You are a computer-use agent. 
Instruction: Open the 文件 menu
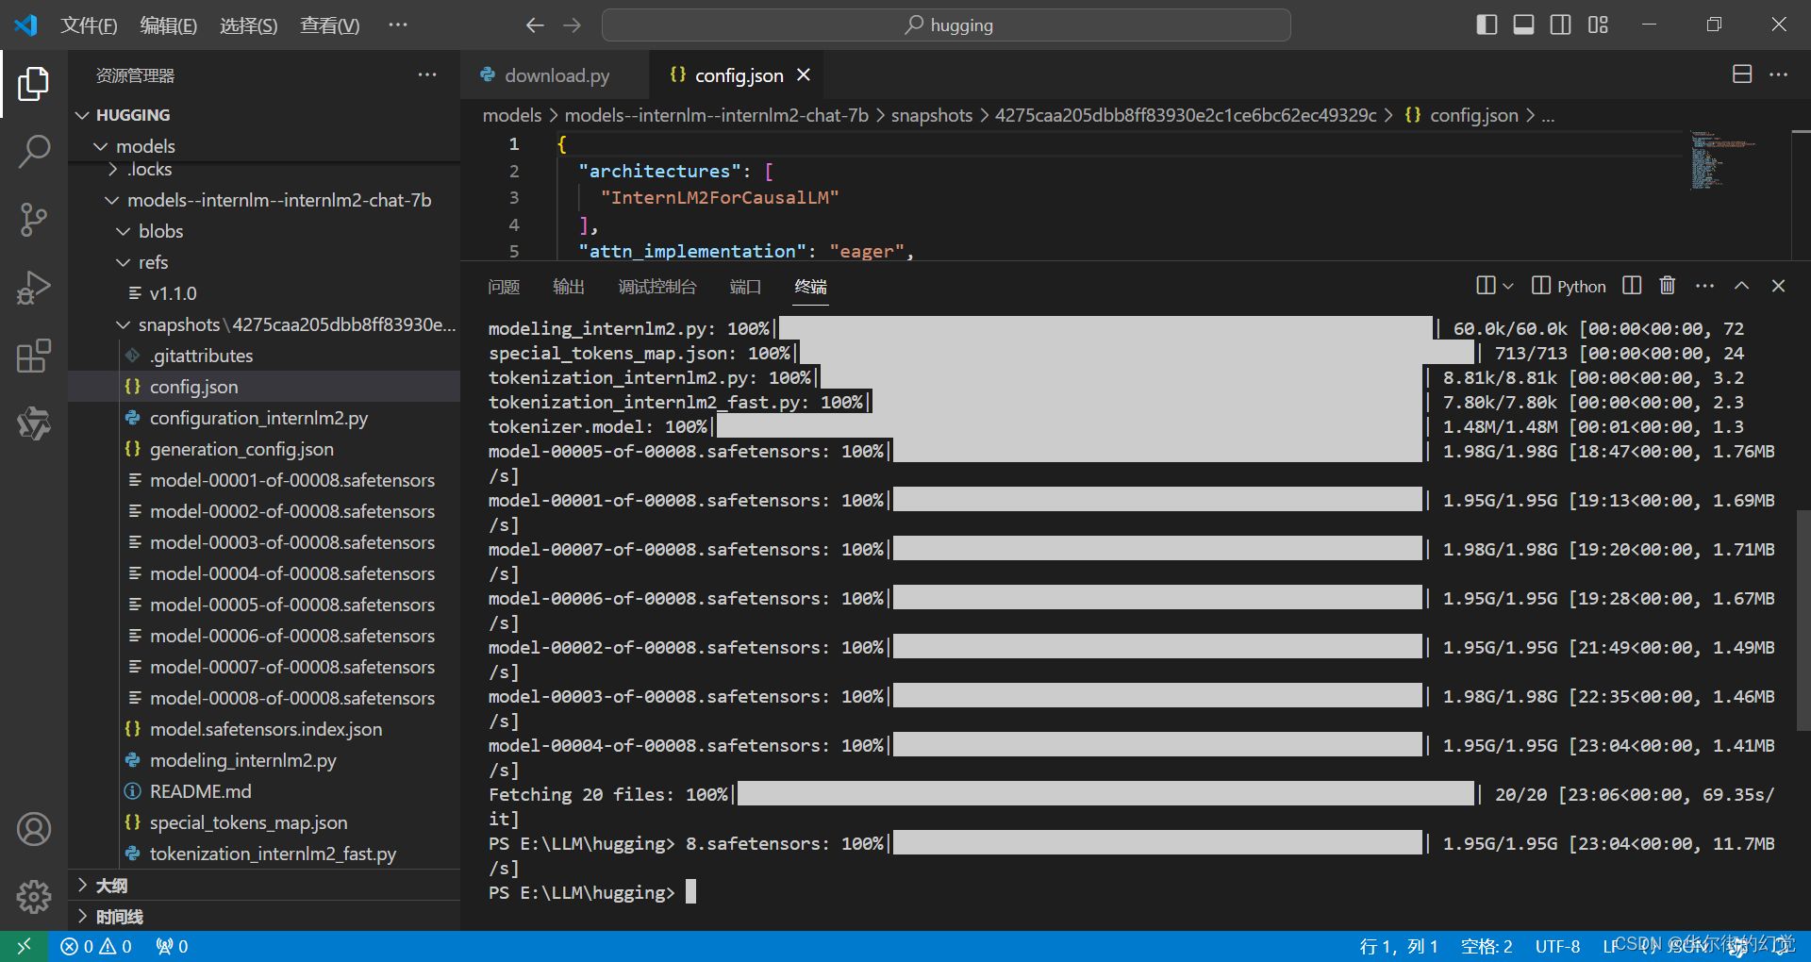[89, 25]
